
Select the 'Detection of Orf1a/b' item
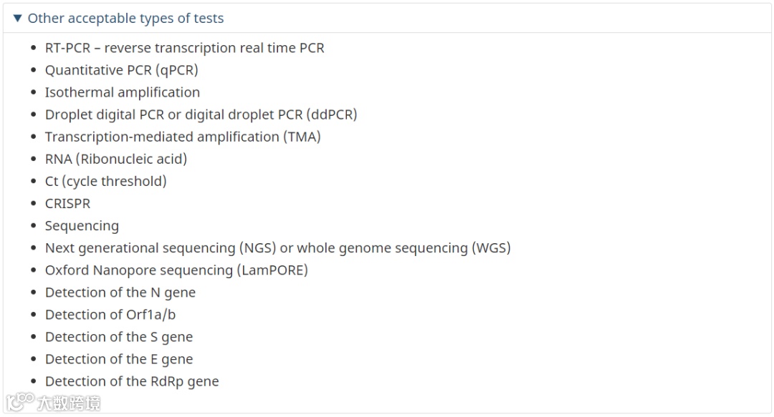(x=110, y=315)
